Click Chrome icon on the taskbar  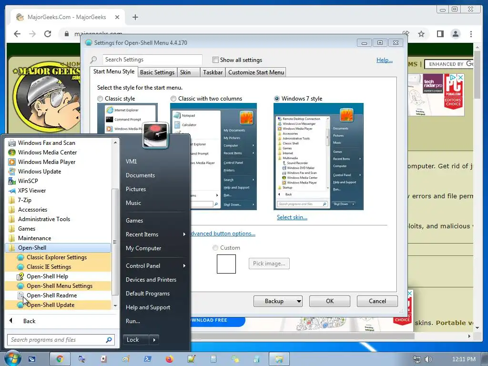coord(60,359)
